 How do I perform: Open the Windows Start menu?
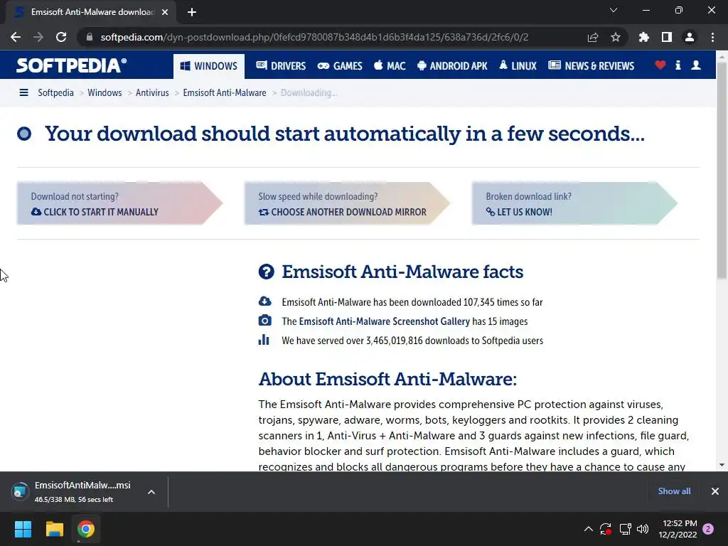pos(23,529)
